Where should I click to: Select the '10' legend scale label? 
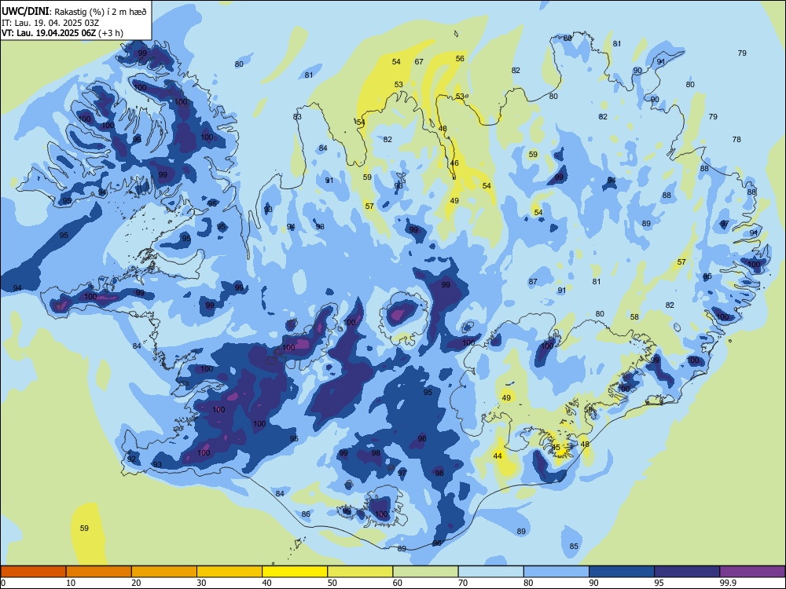(71, 583)
